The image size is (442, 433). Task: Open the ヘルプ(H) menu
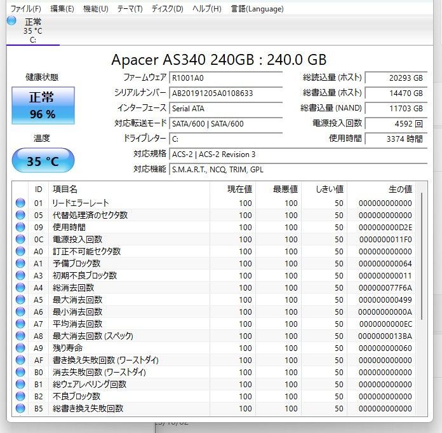[x=207, y=9]
